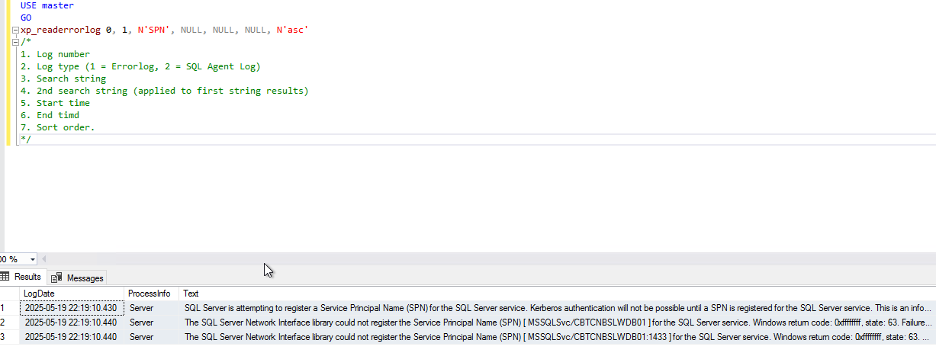Image resolution: width=936 pixels, height=353 pixels.
Task: Click the Server cell in row 2
Action: coord(152,323)
